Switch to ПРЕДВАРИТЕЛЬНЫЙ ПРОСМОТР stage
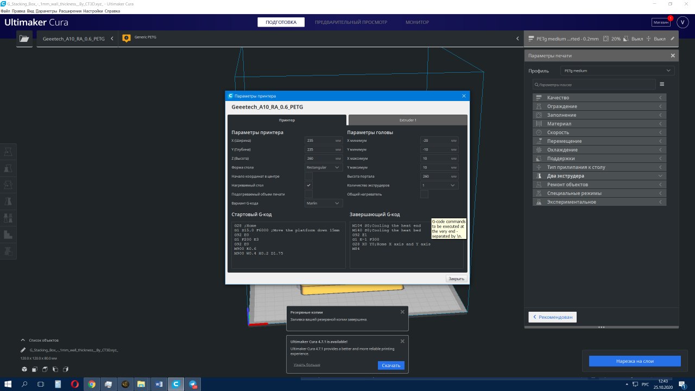 coord(351,22)
